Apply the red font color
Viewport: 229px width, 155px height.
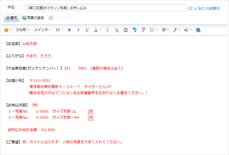click(96, 30)
